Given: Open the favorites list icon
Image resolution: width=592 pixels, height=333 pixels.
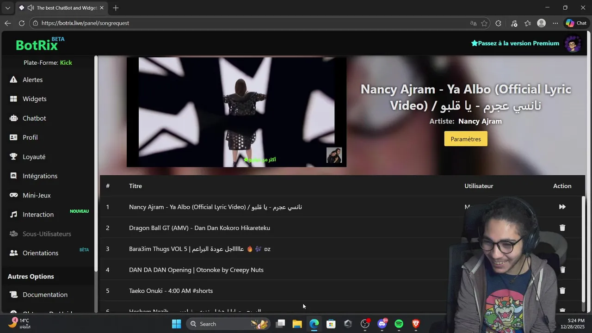Looking at the screenshot, I should [x=528, y=23].
